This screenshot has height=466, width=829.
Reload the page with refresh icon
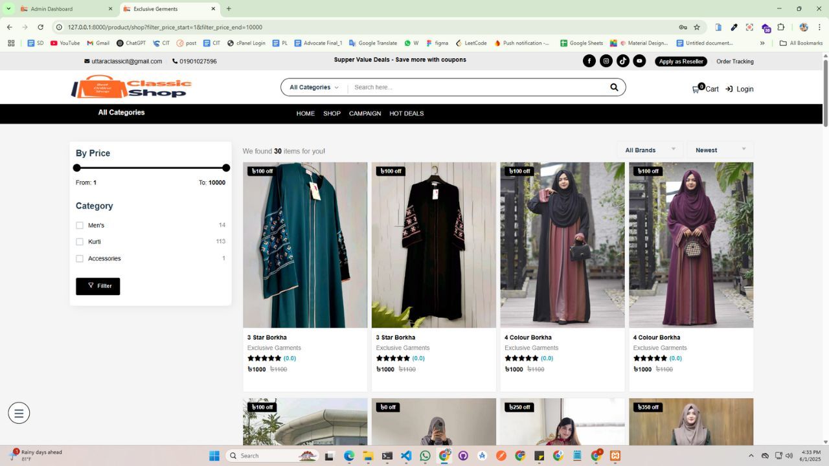40,27
